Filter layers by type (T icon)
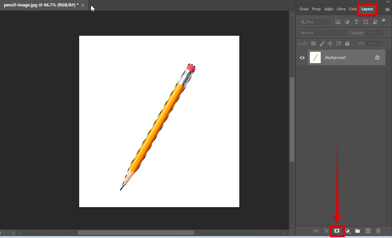The height and width of the screenshot is (238, 392). point(356,22)
